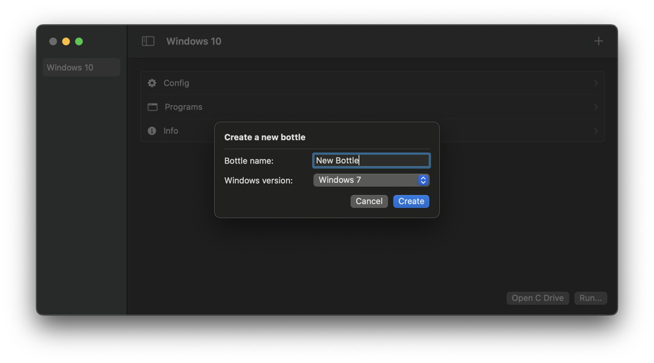Image resolution: width=654 pixels, height=363 pixels.
Task: Open the Windows version dropdown
Action: [366, 180]
